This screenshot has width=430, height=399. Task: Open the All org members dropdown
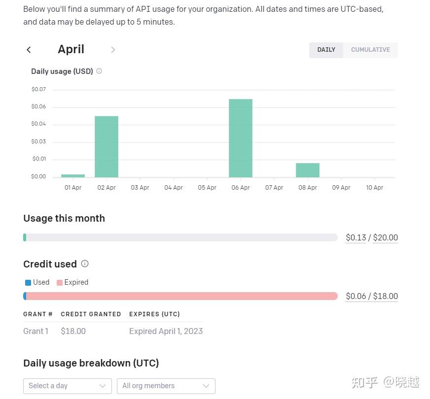click(x=166, y=386)
